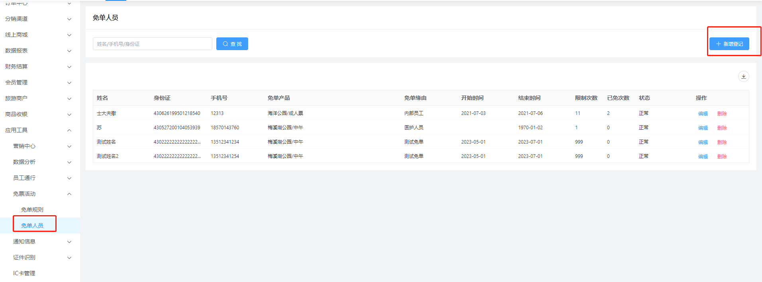Collapse the 应用工具 section

(x=38, y=130)
